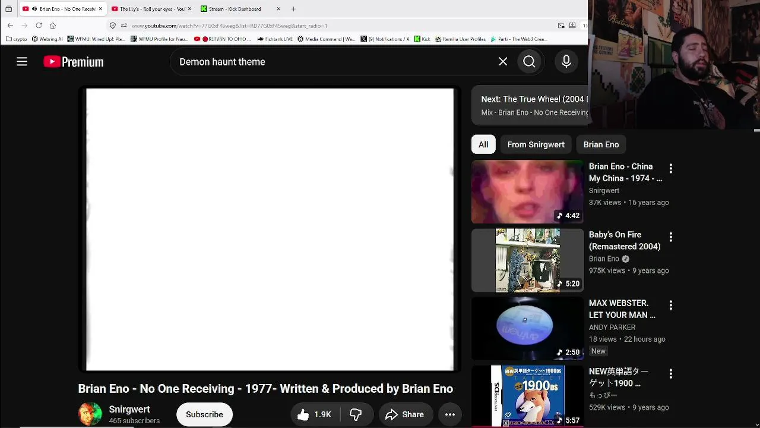Viewport: 760px width, 428px height.
Task: Open Max Webster video thumbnail
Action: point(528,328)
